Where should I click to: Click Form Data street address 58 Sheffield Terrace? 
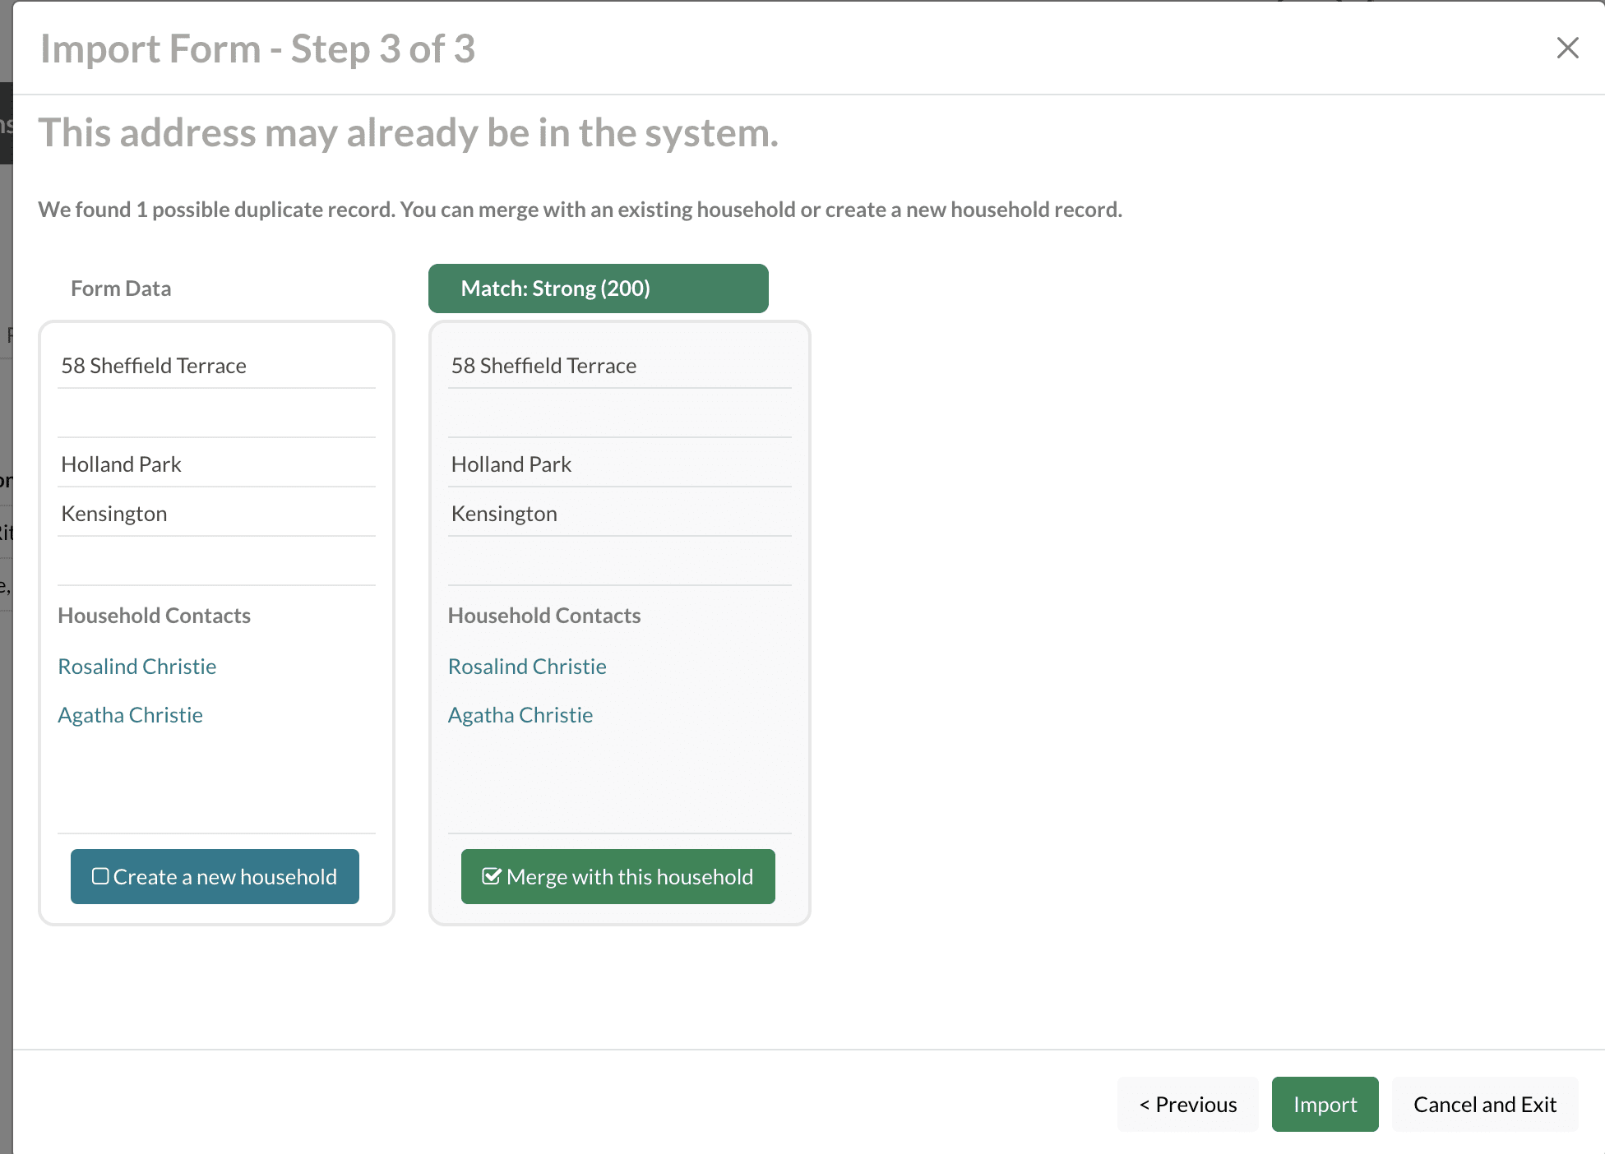tap(154, 366)
